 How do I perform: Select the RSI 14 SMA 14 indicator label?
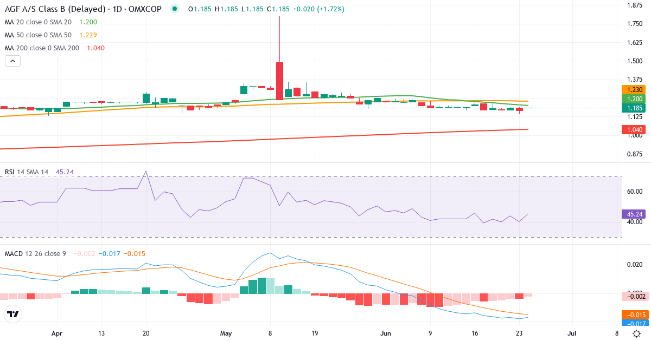[x=27, y=172]
